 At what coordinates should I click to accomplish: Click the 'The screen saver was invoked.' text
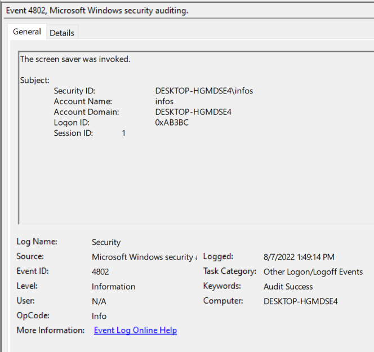click(x=75, y=59)
